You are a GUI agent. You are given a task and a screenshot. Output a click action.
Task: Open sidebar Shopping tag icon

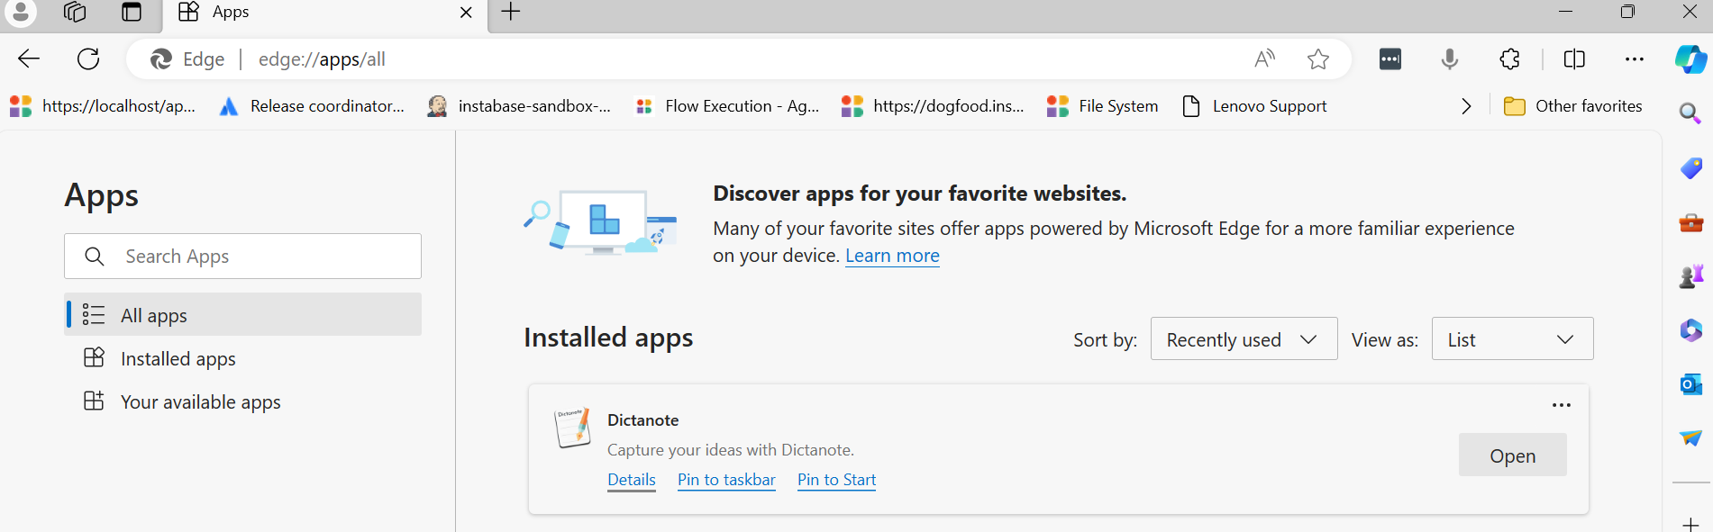(x=1690, y=168)
